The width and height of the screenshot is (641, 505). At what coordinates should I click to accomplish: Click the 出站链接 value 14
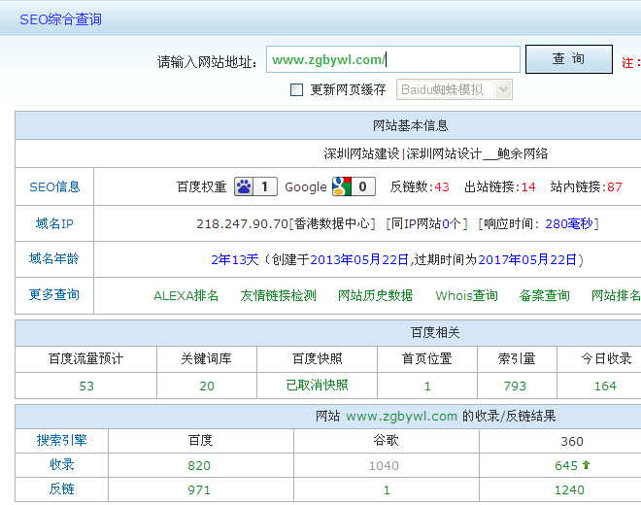pos(528,187)
